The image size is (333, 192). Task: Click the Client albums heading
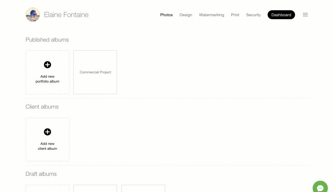click(x=42, y=107)
